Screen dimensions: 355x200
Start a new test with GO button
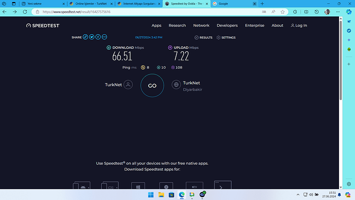click(152, 86)
